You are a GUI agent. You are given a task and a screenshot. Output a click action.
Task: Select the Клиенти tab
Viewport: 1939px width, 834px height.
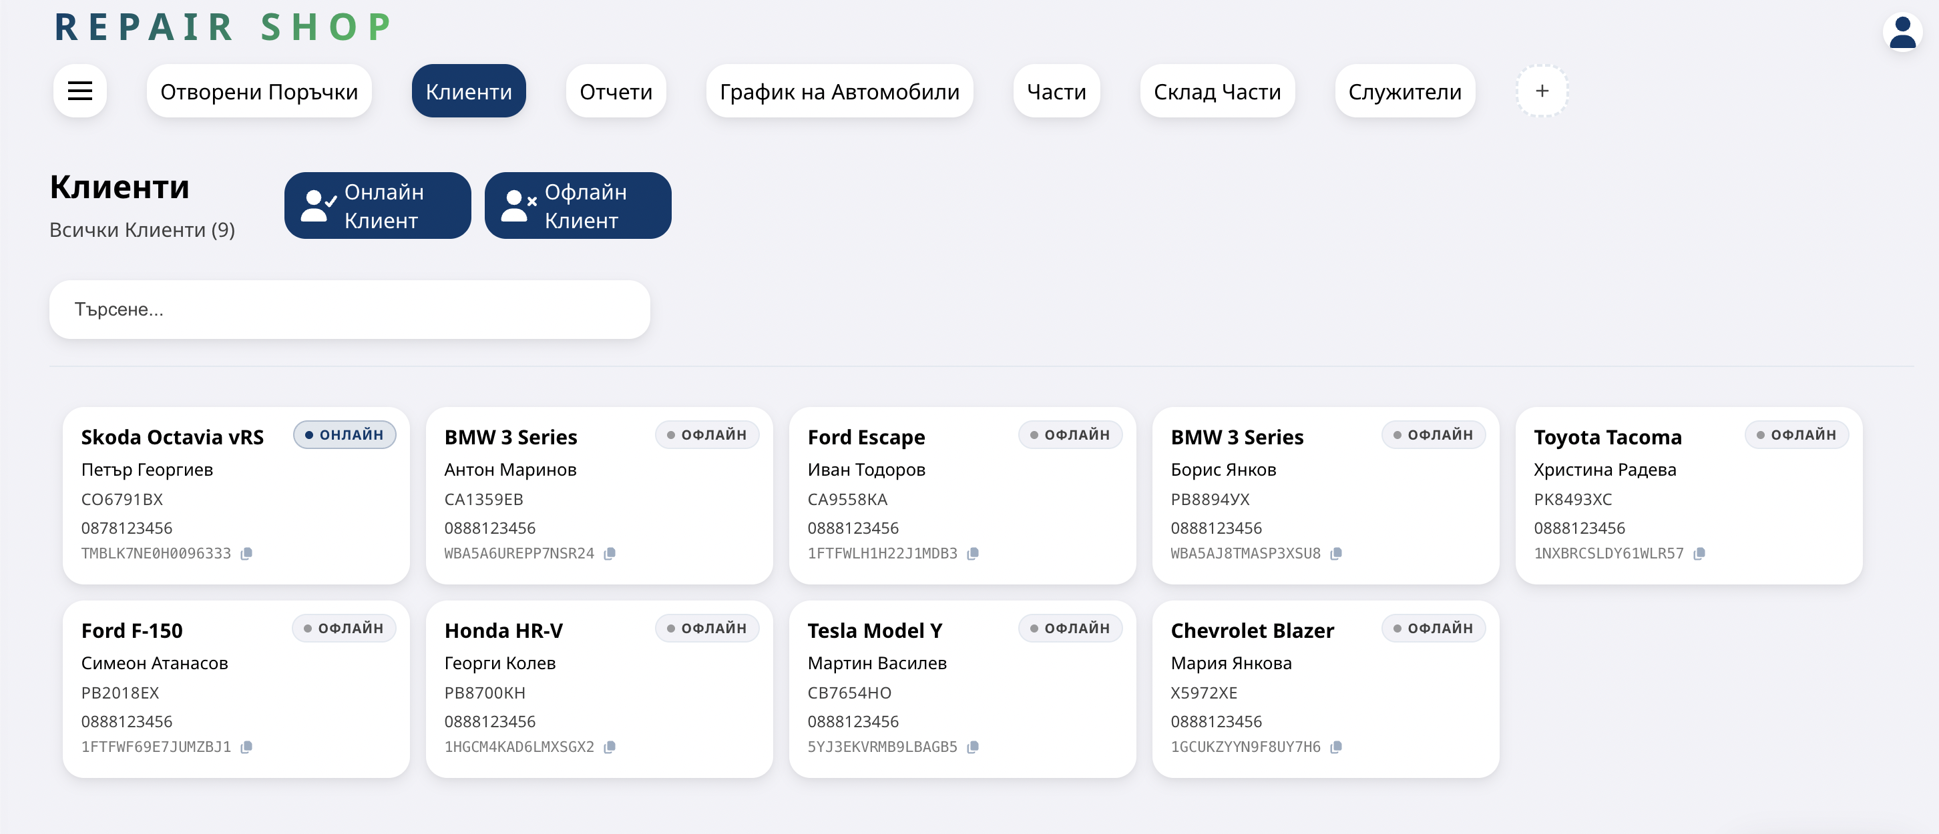[x=468, y=91]
